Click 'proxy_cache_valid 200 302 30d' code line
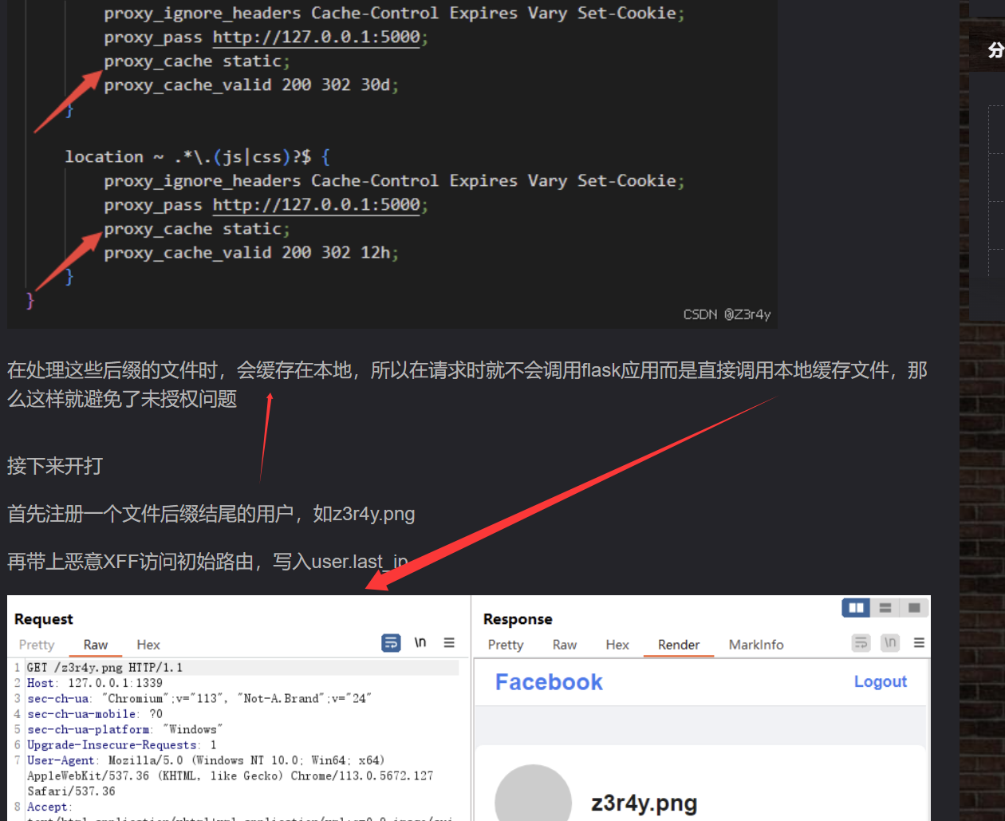Image resolution: width=1005 pixels, height=821 pixels. click(x=251, y=85)
